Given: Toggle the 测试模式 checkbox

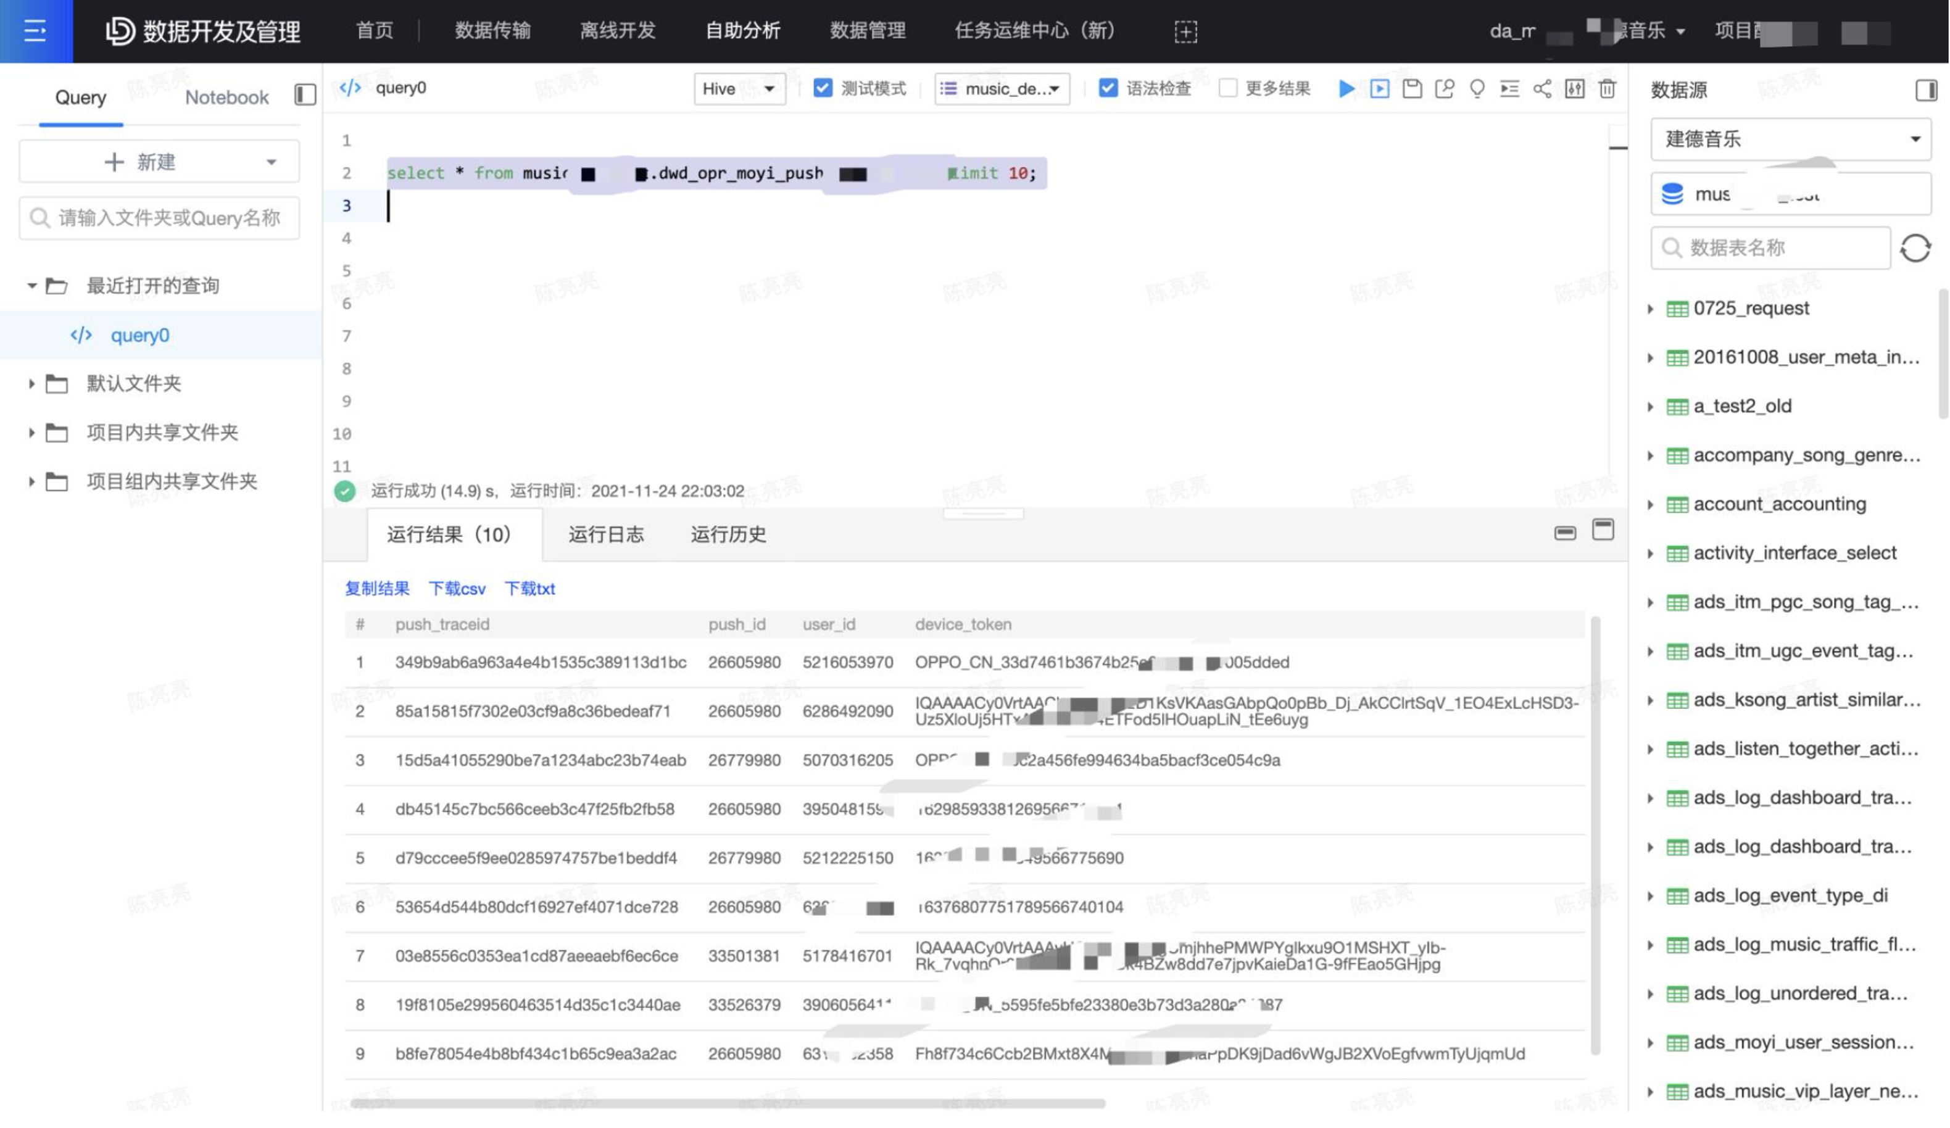Looking at the screenshot, I should click(x=823, y=87).
